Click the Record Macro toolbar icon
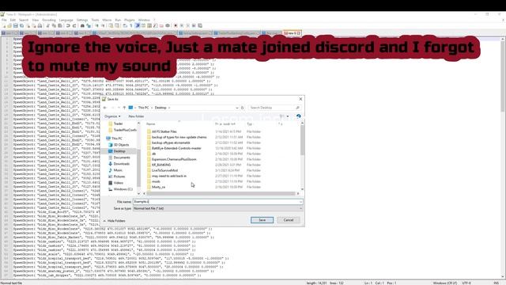The width and height of the screenshot is (506, 285). tap(176, 25)
